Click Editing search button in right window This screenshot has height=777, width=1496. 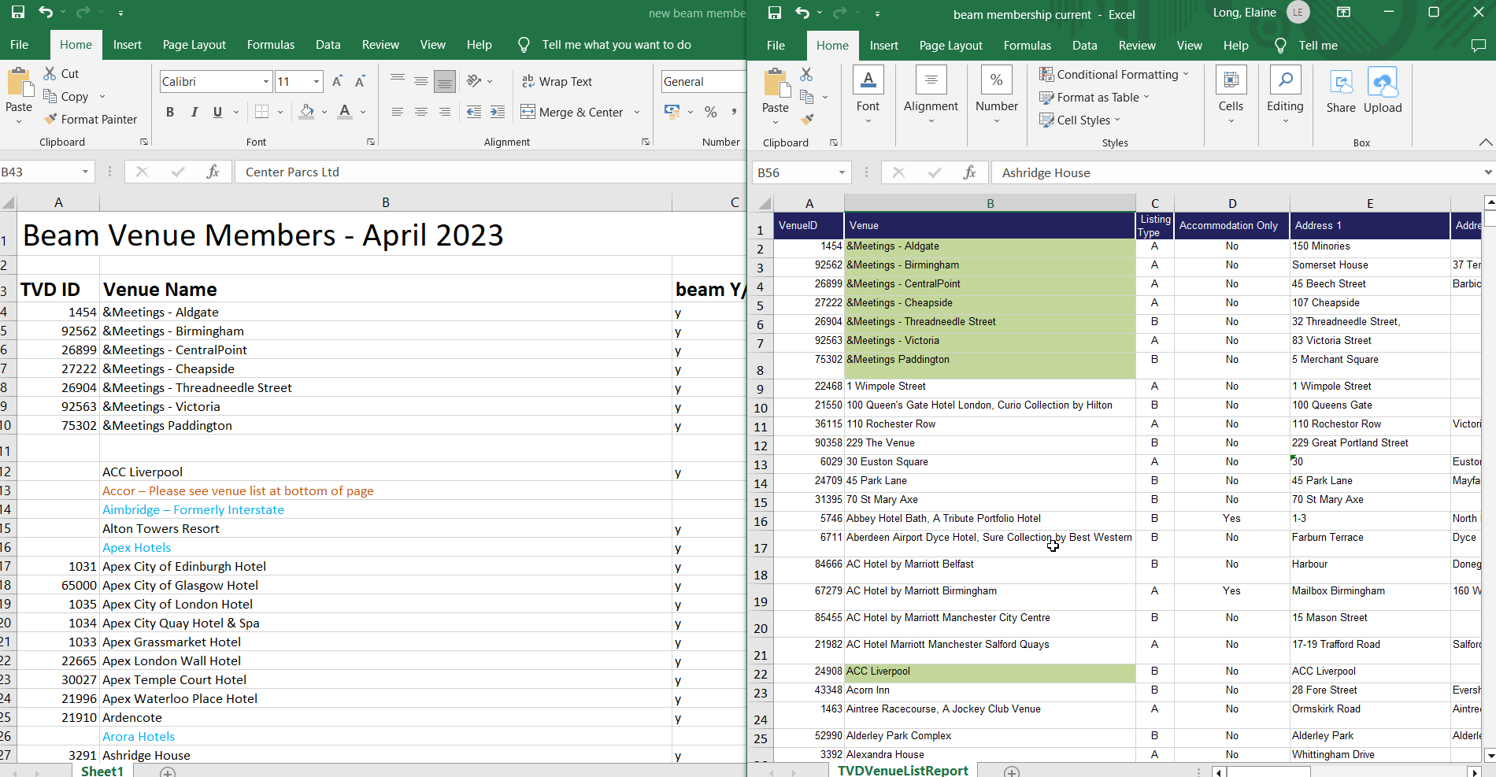point(1285,94)
